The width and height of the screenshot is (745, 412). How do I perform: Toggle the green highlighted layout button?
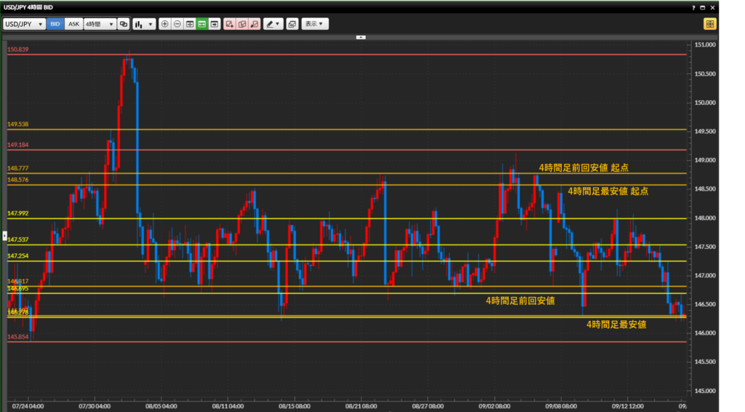(202, 24)
